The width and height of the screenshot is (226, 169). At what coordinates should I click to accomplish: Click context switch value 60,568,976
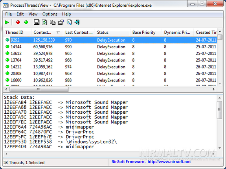click(43, 47)
